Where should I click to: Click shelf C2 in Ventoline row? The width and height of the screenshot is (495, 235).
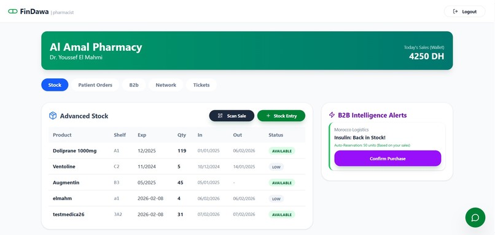(x=117, y=166)
